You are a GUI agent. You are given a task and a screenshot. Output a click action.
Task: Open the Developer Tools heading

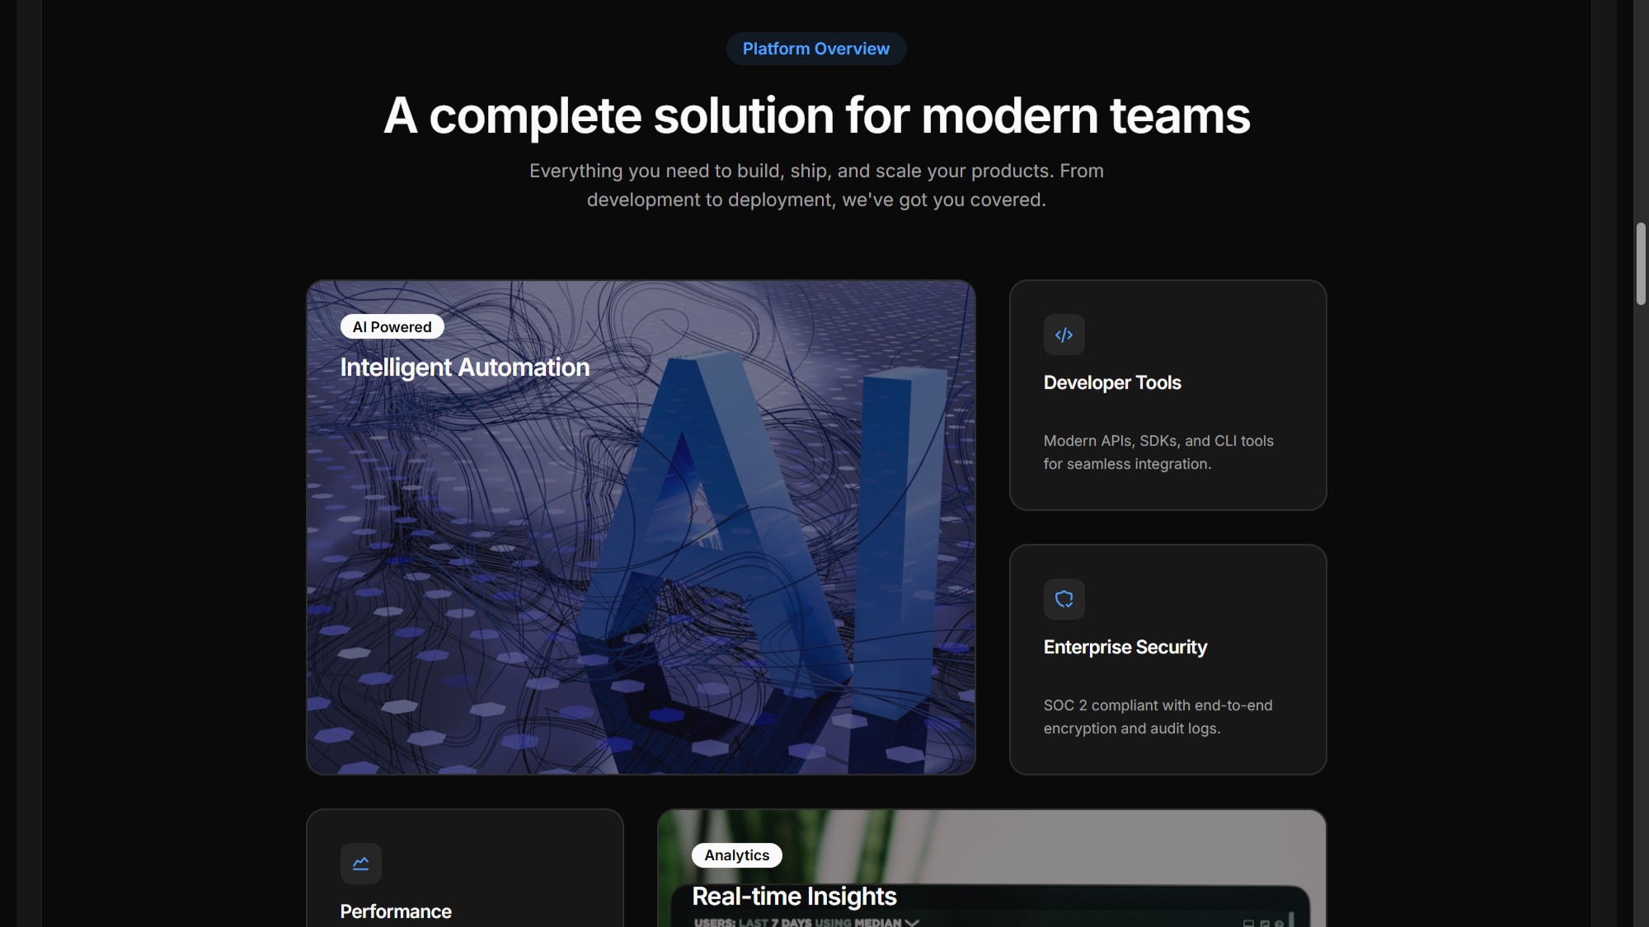(1111, 383)
